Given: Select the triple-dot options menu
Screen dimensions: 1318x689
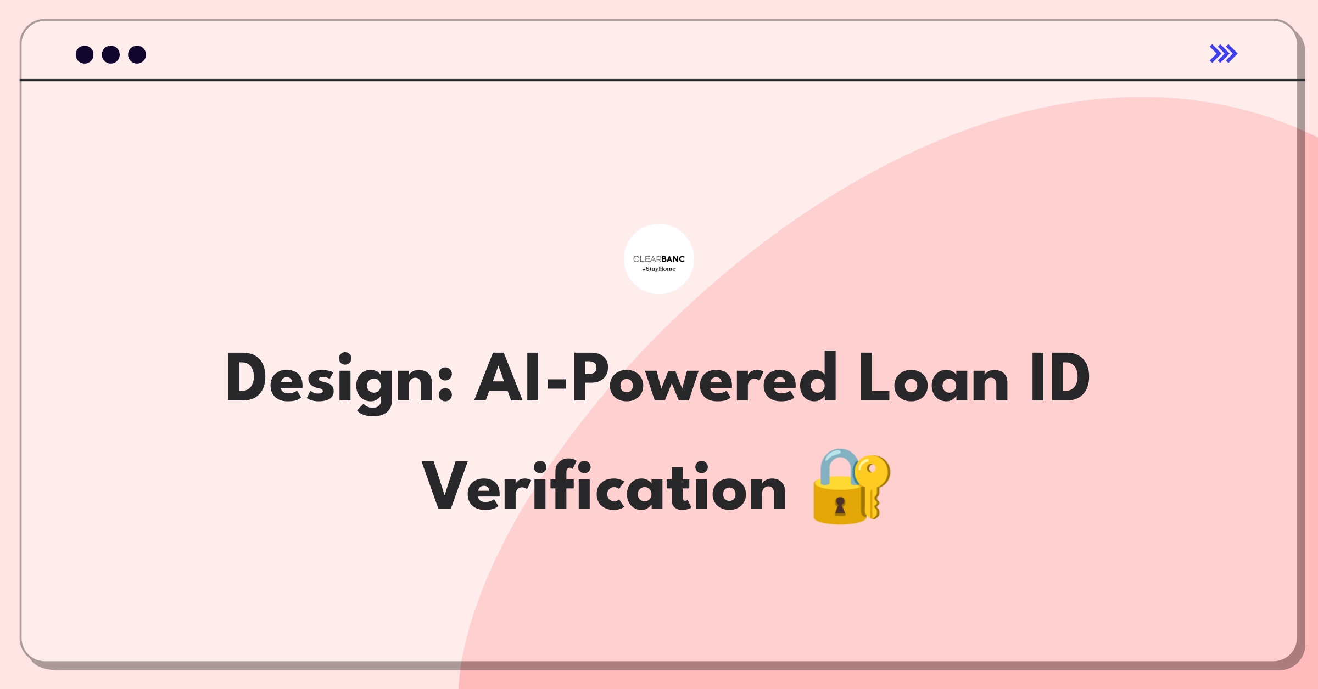Looking at the screenshot, I should coord(102,54).
